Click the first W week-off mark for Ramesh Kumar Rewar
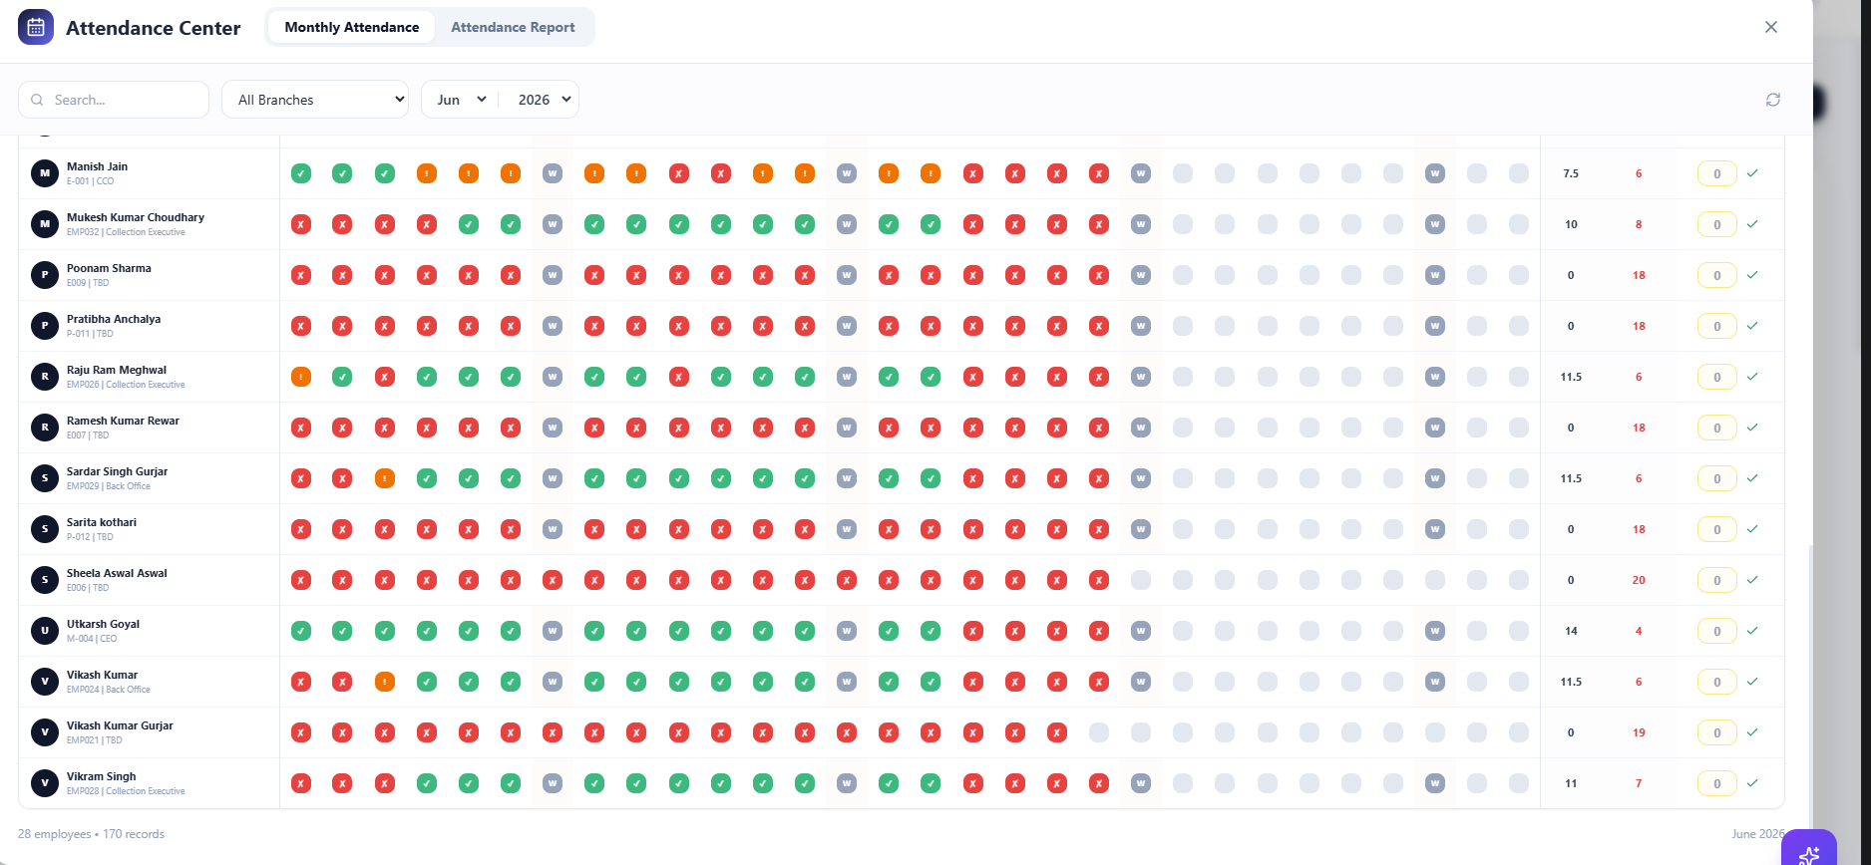The image size is (1871, 865). point(552,428)
